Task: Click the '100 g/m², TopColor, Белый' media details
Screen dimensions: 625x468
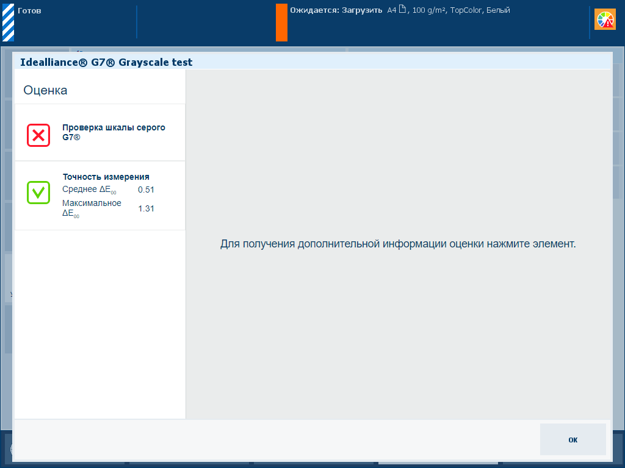Action: 461,10
